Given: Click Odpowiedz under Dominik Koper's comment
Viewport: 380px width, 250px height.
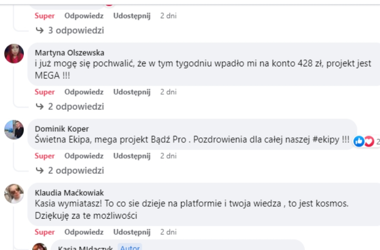Looking at the screenshot, I should (x=84, y=156).
